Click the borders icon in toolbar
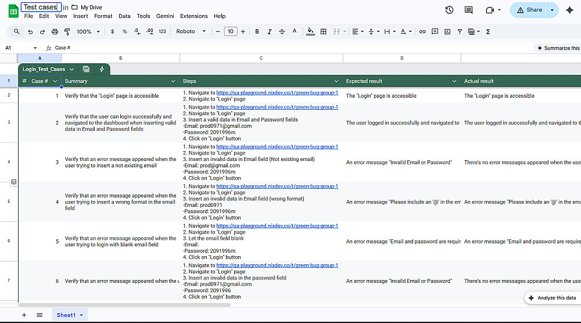Image resolution: width=581 pixels, height=323 pixels. 324,31
